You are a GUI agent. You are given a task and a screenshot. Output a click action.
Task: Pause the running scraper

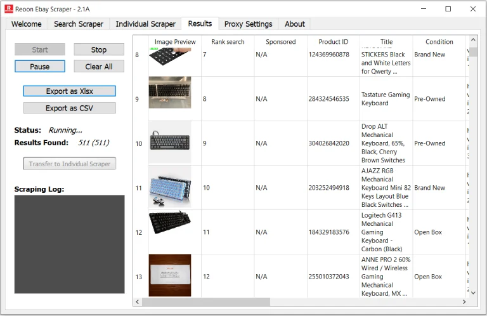coord(40,67)
